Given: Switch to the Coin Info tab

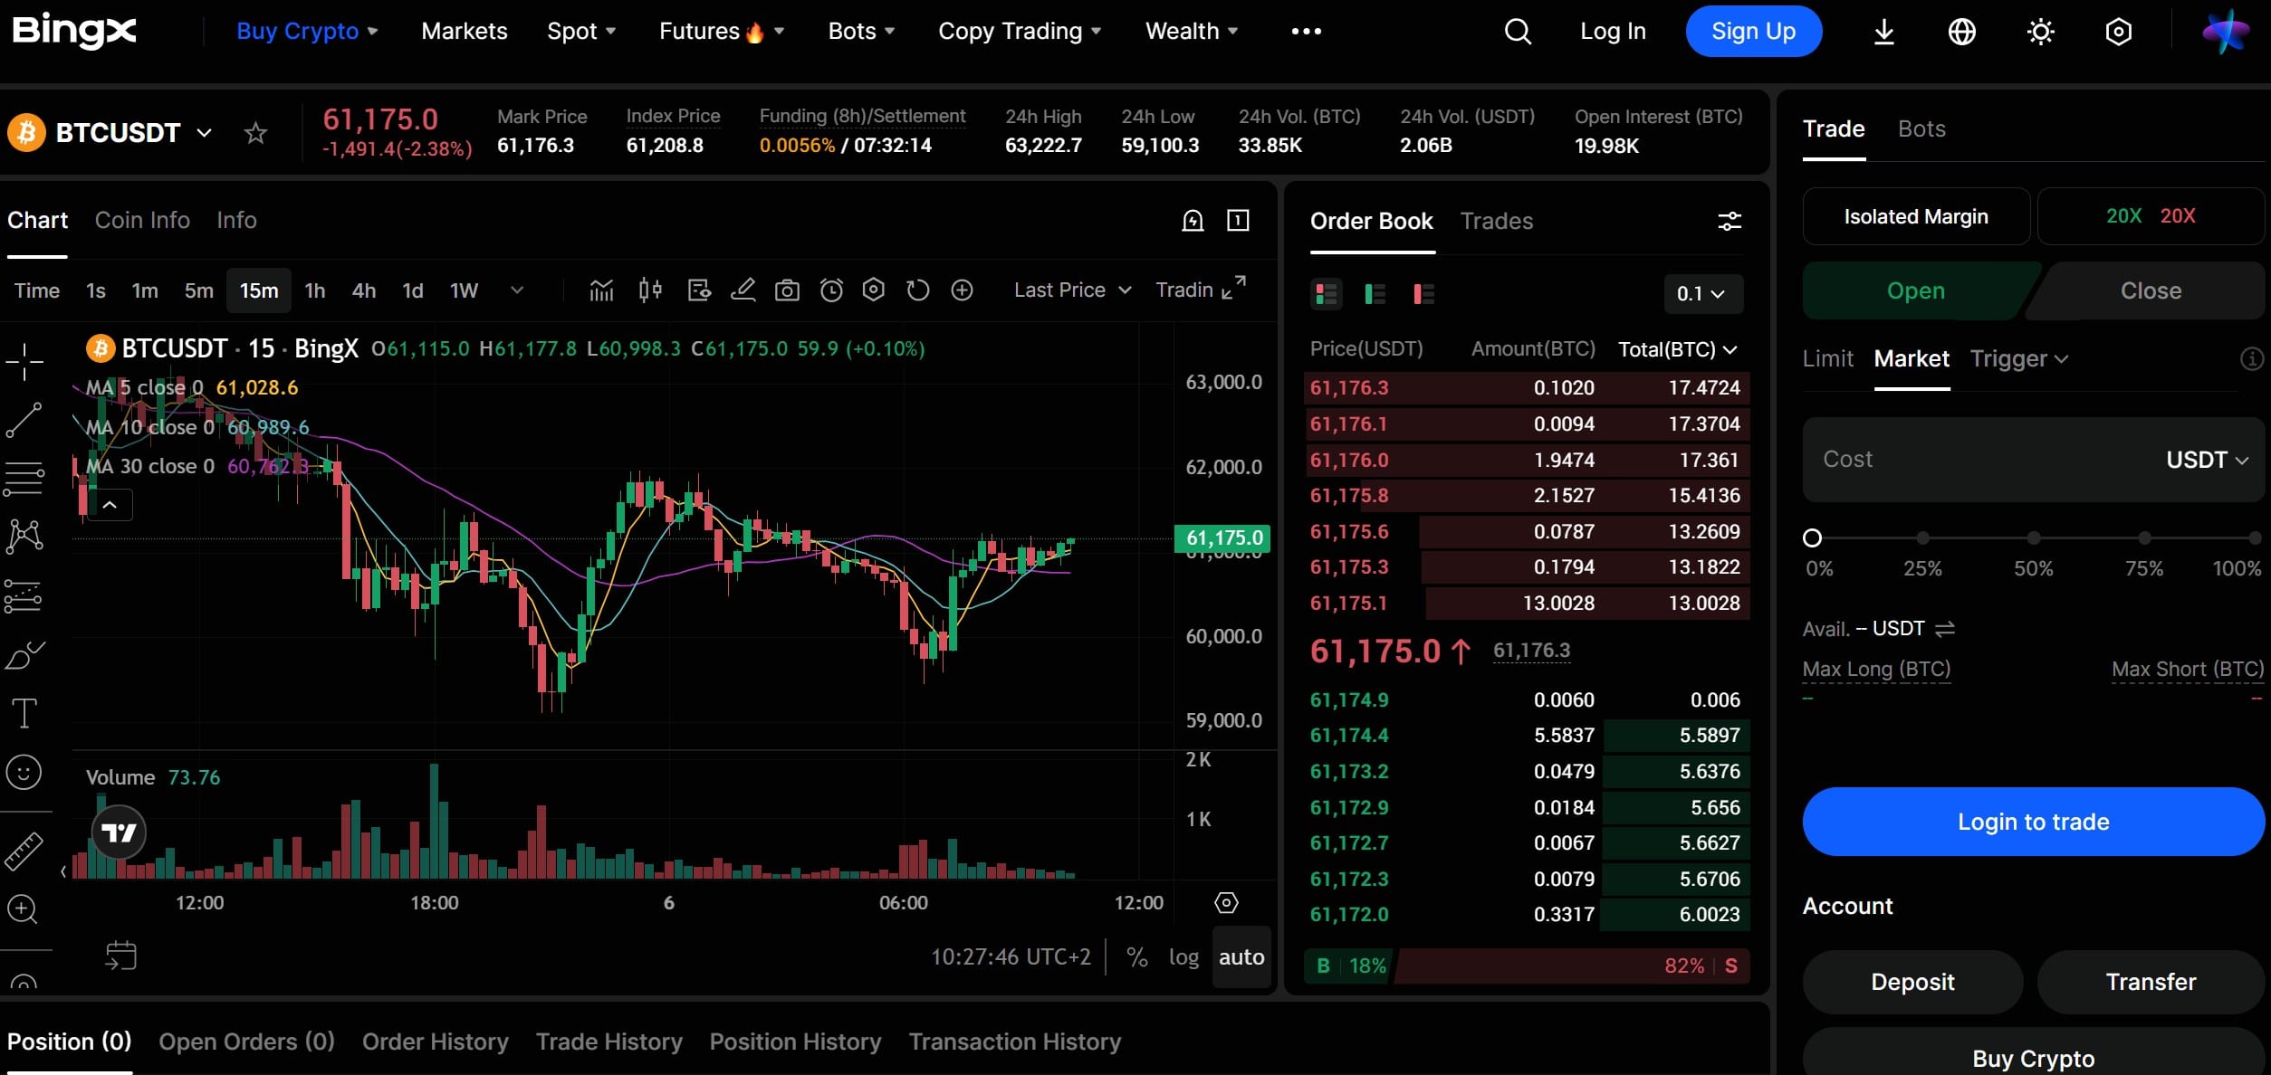Looking at the screenshot, I should [x=142, y=220].
